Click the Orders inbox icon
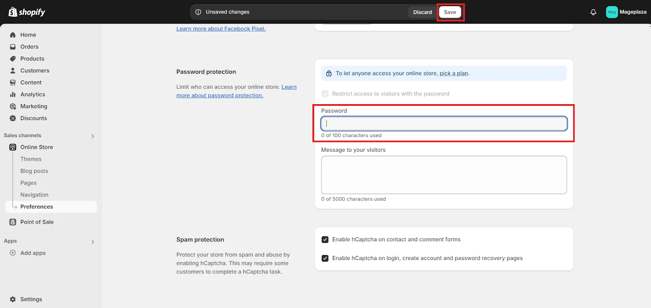This screenshot has height=308, width=651. (13, 47)
